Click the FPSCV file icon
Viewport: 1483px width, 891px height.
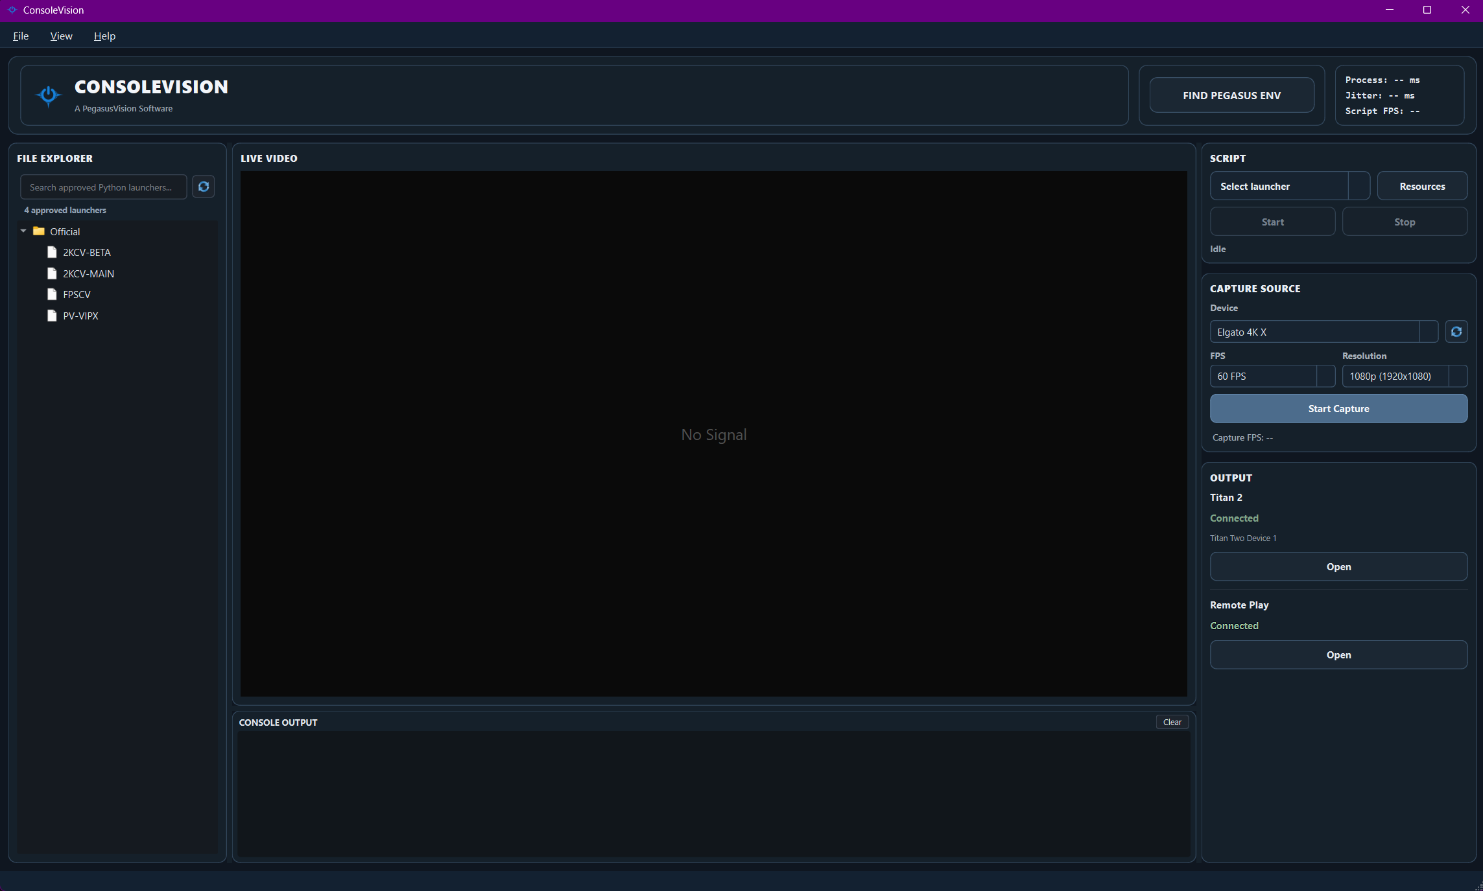52,294
